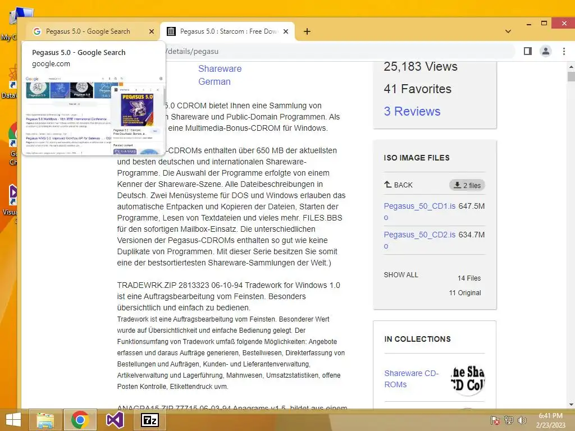Open the Chrome three-dot menu
Image resolution: width=575 pixels, height=431 pixels.
pos(564,51)
